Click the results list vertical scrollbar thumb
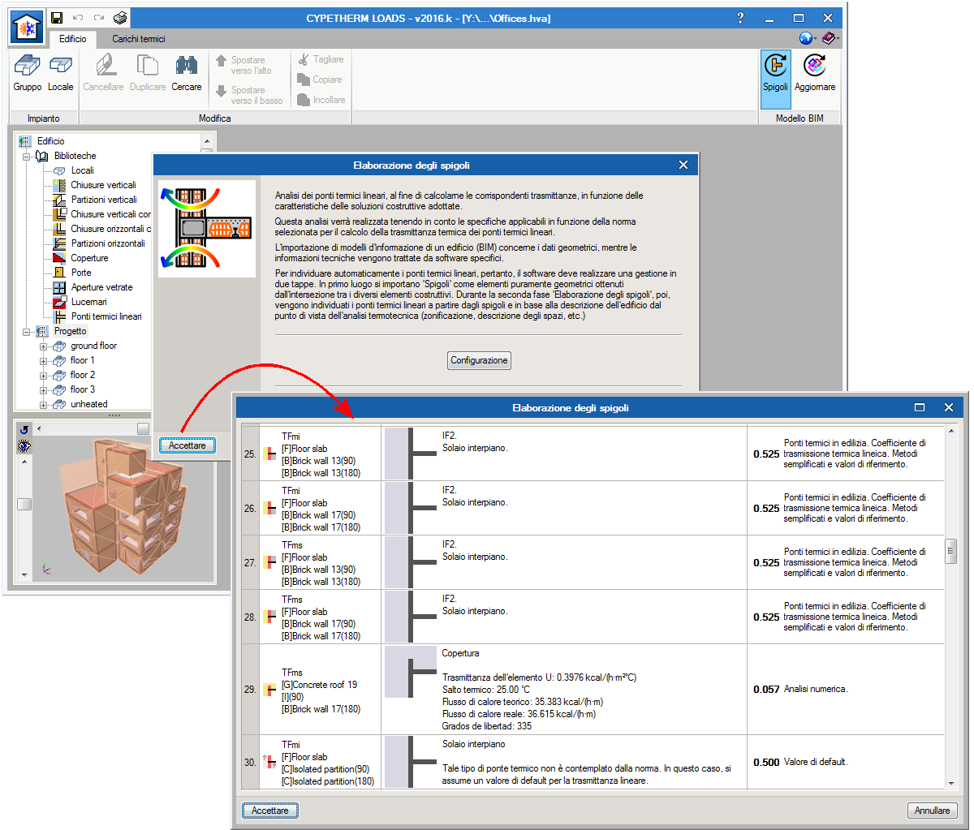The width and height of the screenshot is (974, 830). [x=951, y=551]
